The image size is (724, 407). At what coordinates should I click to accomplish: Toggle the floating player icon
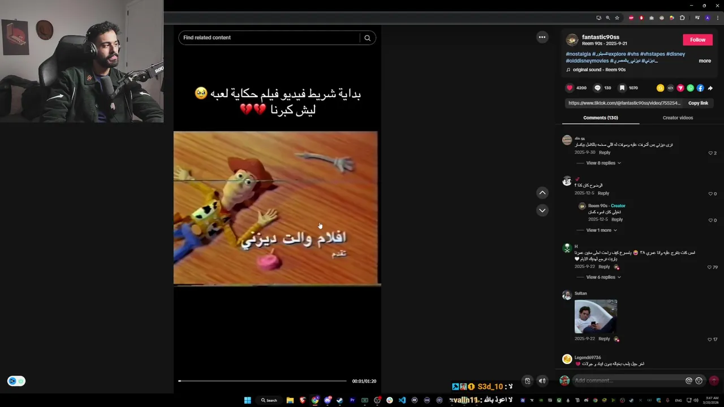click(527, 381)
